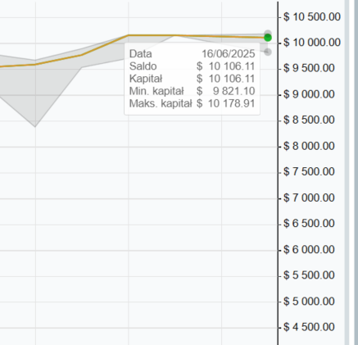This screenshot has width=358, height=345.
Task: Click the 'Data' label in the tooltip
Action: [140, 54]
